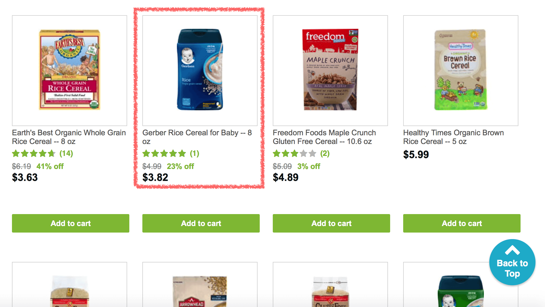Add Healthy Times Brown Rice Cereal to cart
This screenshot has width=545, height=307.
(x=462, y=223)
